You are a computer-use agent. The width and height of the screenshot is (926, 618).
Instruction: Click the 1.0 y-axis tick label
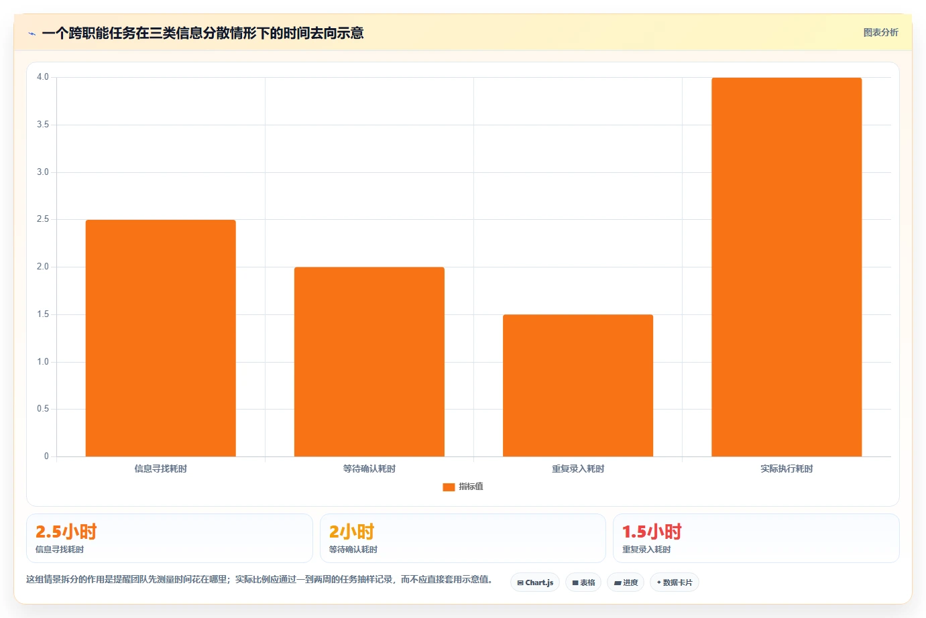point(43,362)
